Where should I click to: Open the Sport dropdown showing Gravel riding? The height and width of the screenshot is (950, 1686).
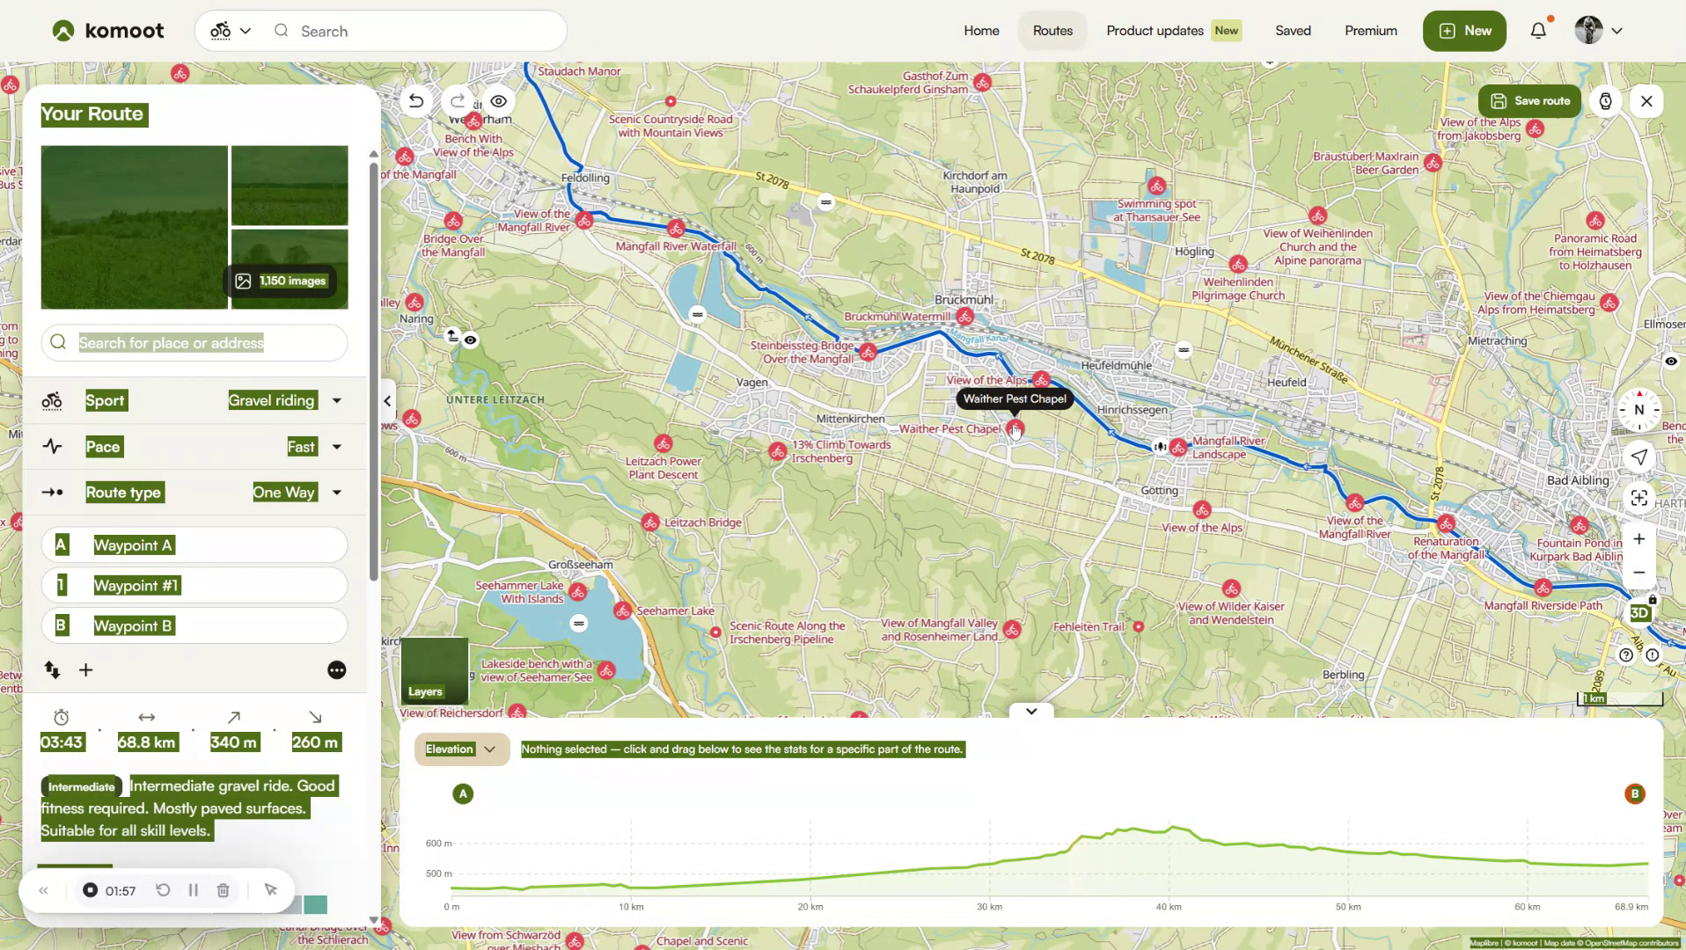point(335,400)
